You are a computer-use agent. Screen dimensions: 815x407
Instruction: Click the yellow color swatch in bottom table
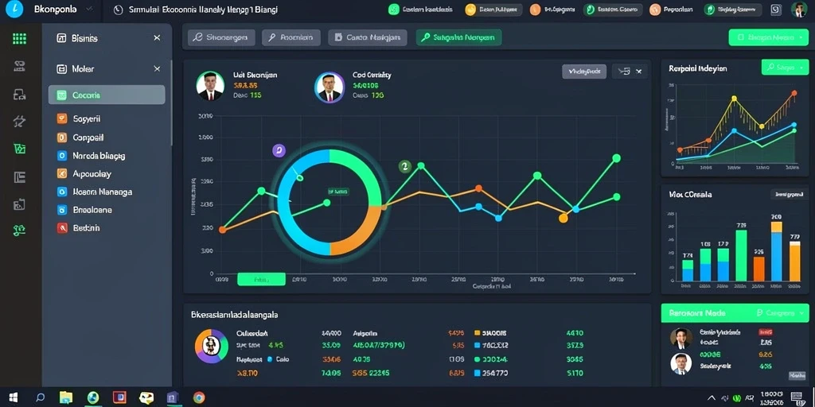click(x=478, y=333)
